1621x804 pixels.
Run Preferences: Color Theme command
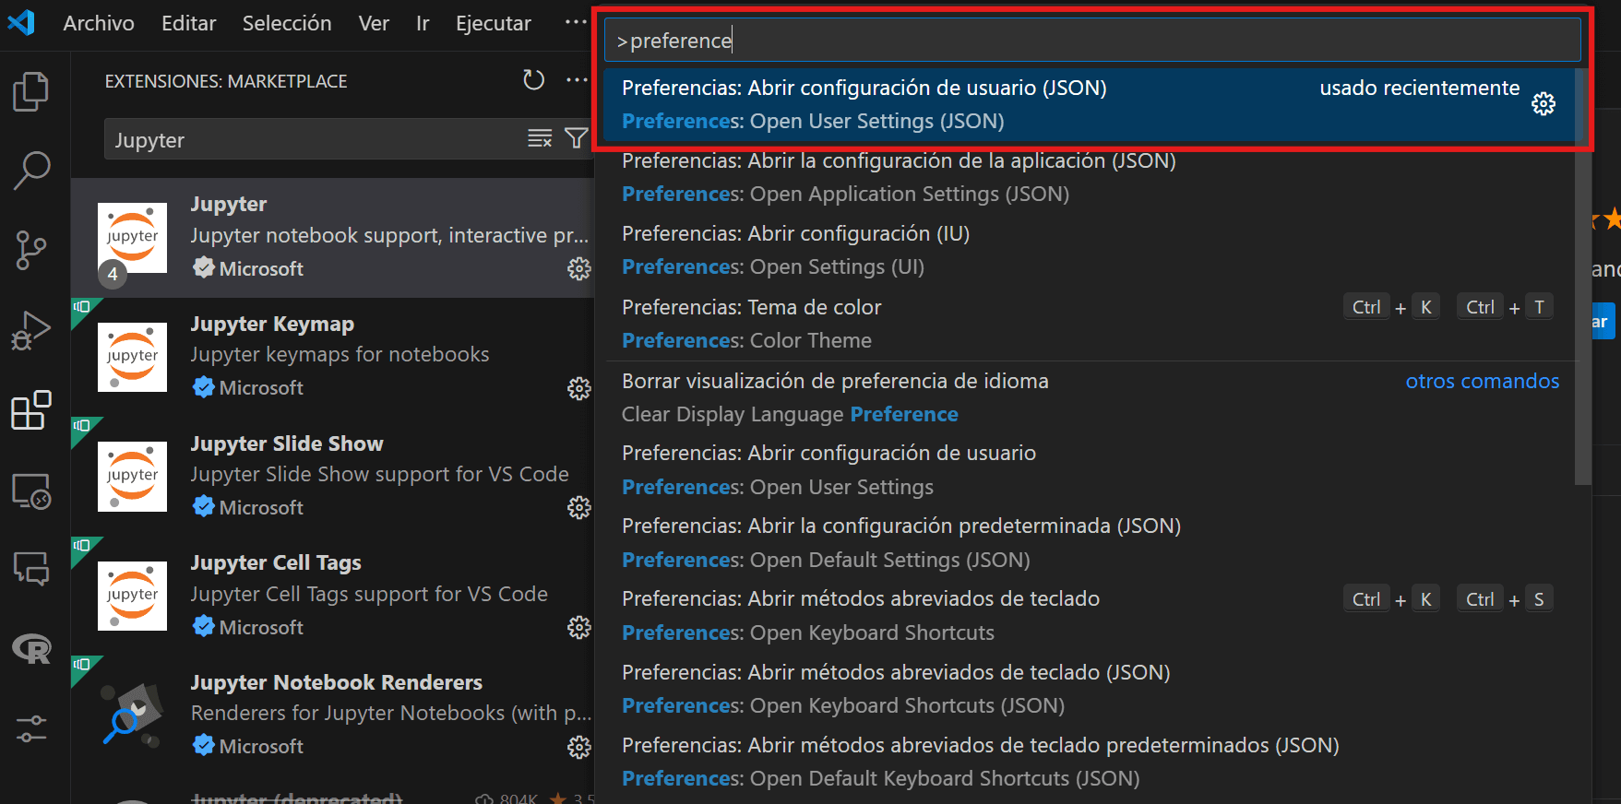(x=1090, y=324)
